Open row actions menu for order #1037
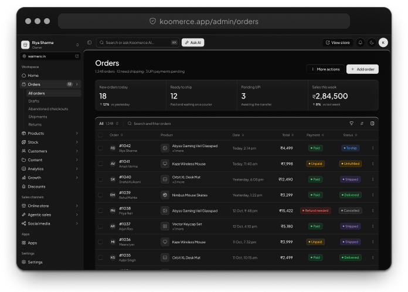The width and height of the screenshot is (408, 292). pos(373,226)
